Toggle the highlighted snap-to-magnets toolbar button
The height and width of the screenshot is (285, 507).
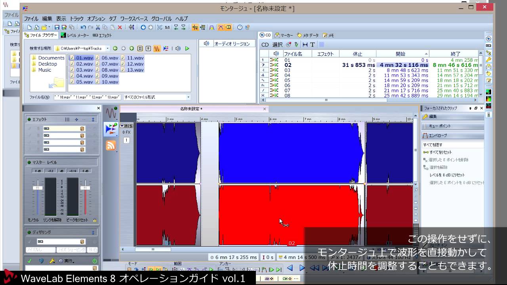click(195, 27)
